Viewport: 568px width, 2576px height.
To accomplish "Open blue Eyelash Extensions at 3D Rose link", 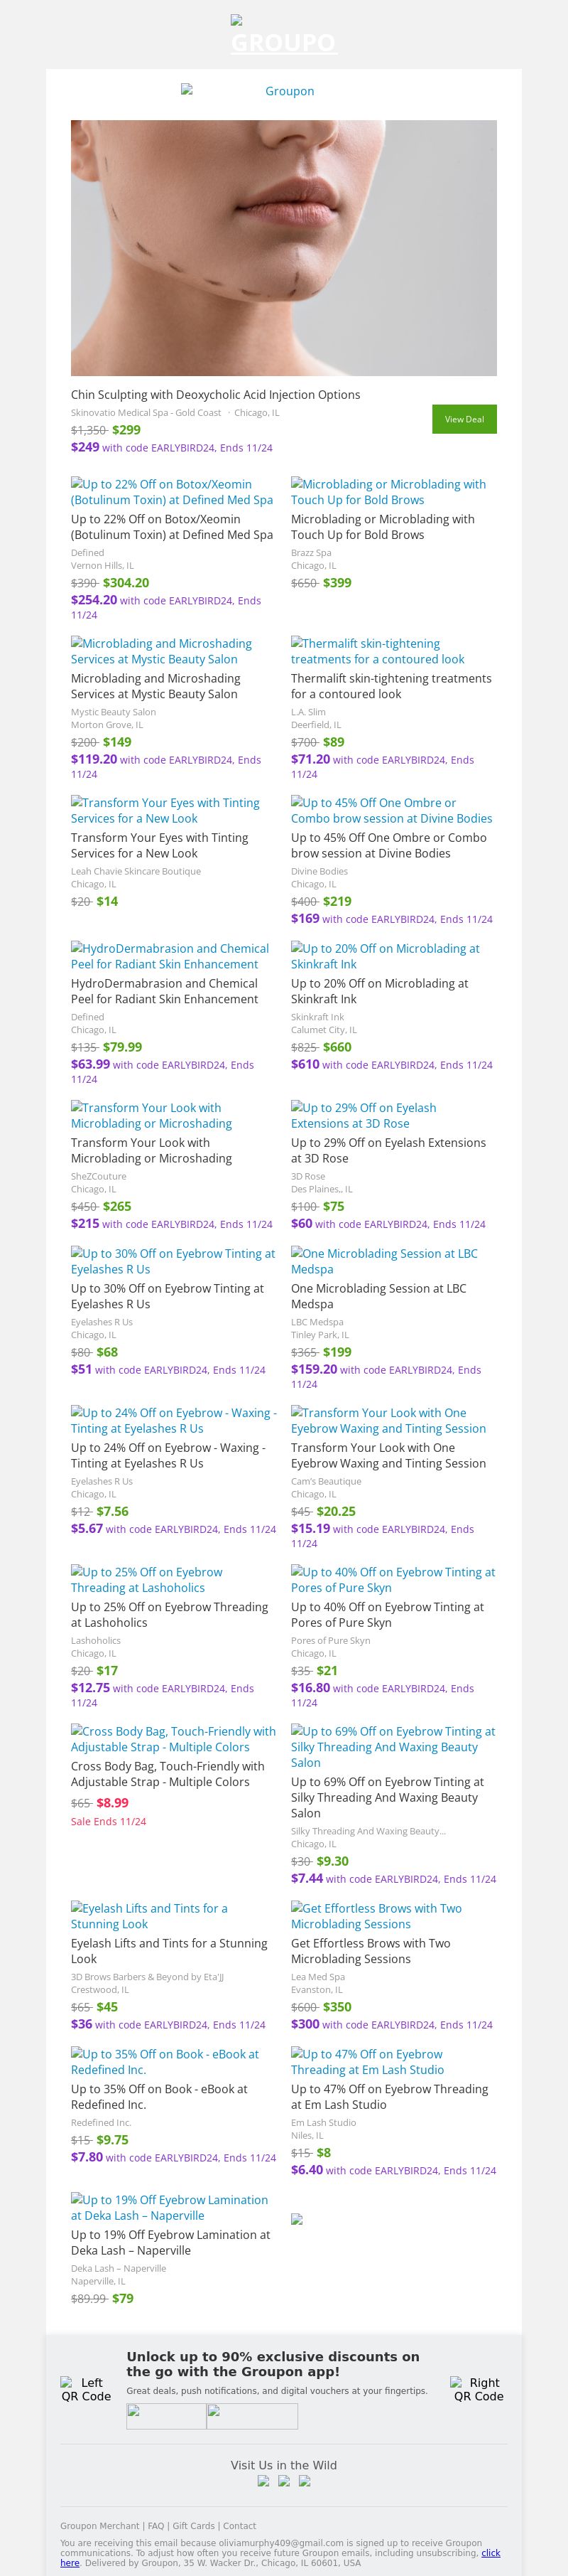I will [x=364, y=1115].
